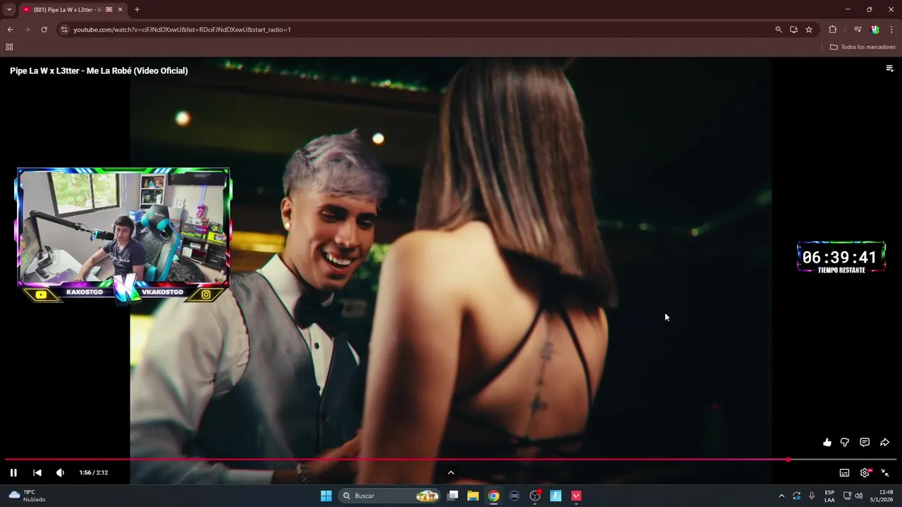Seek on the red video progress bar

[x=451, y=459]
